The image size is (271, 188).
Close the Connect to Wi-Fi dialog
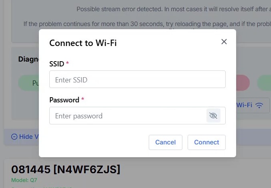pos(224,42)
